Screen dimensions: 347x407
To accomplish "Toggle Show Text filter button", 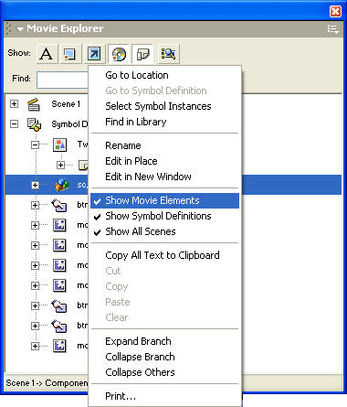I will click(x=47, y=54).
